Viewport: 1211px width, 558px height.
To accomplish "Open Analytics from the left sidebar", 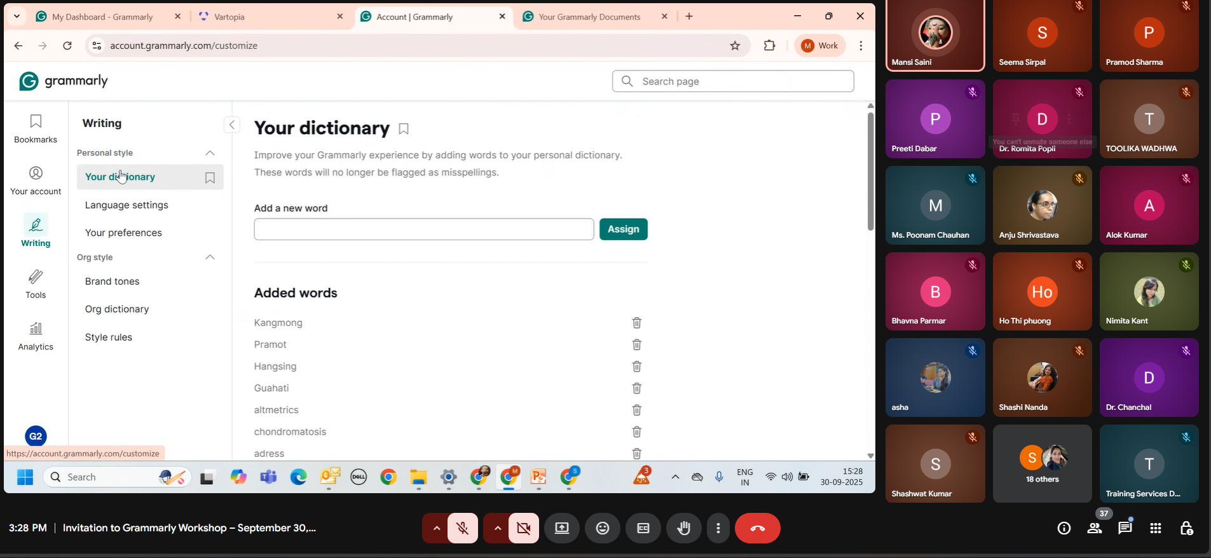I will click(x=36, y=336).
